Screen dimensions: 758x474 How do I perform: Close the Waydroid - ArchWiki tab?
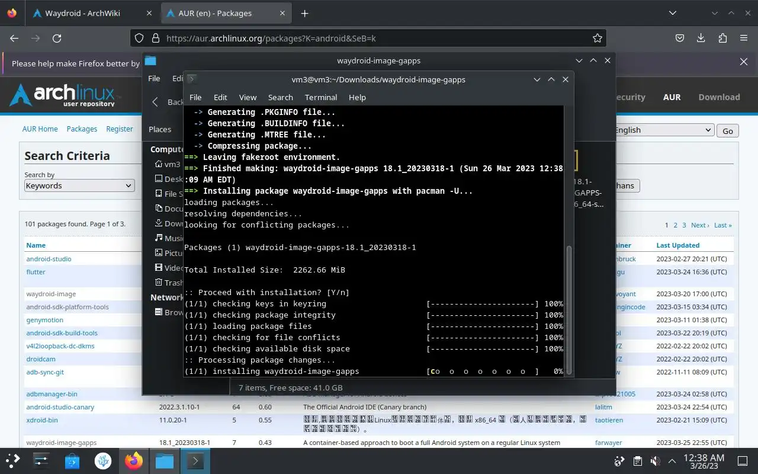(150, 13)
